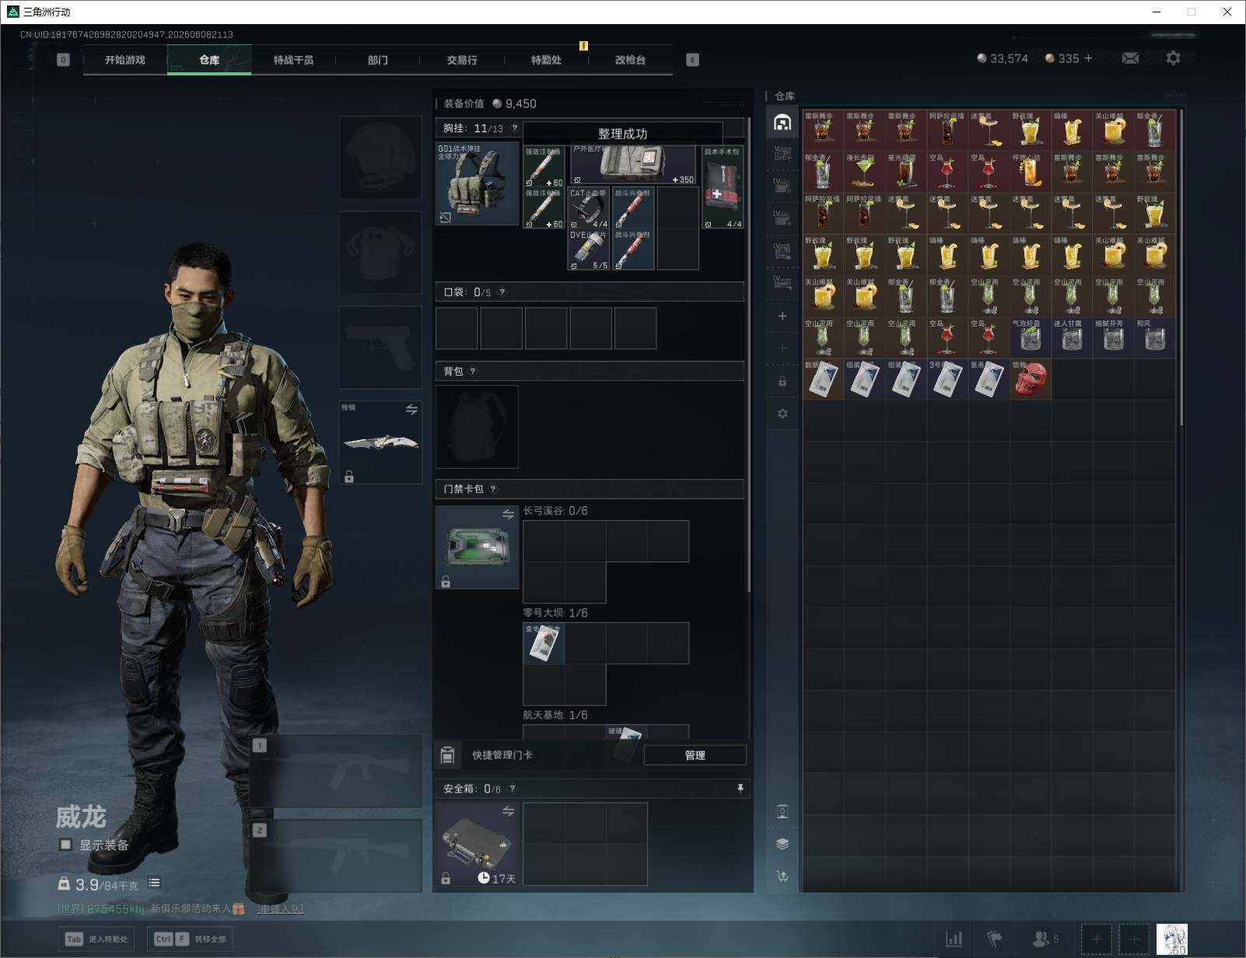Select the 战术手术包 surgery kit item
1246x958 pixels.
tap(723, 187)
